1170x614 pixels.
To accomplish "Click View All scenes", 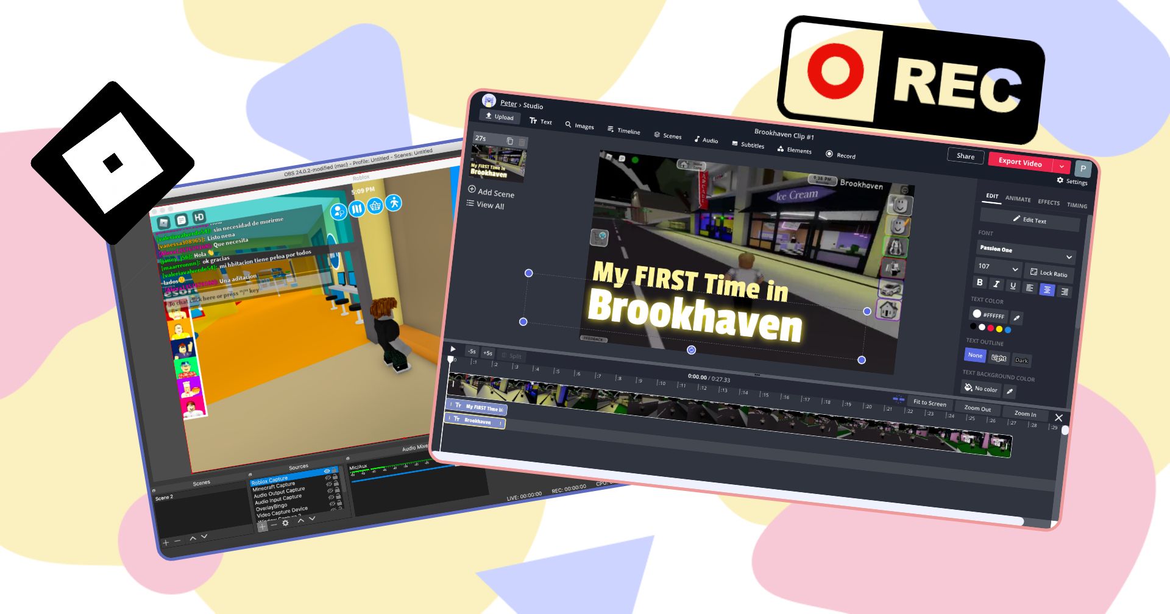I will click(x=486, y=205).
